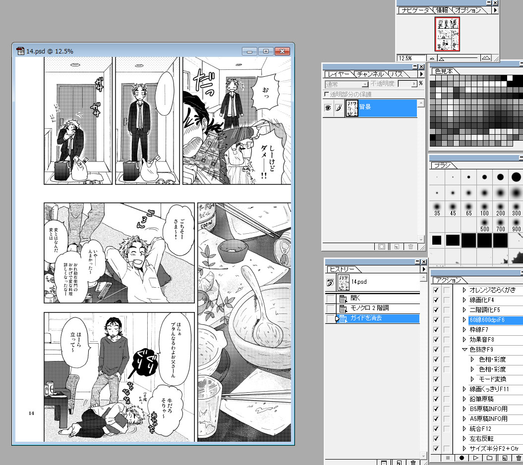Click the Navigator 12.5% zoom field

411,58
